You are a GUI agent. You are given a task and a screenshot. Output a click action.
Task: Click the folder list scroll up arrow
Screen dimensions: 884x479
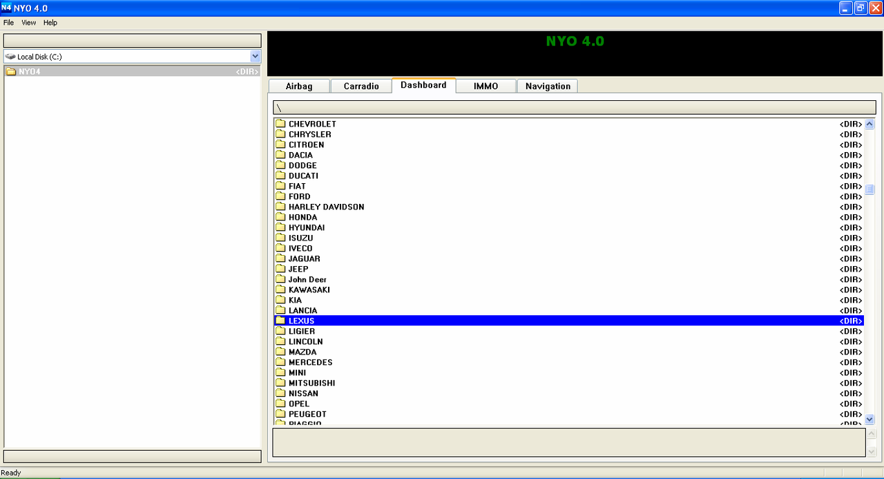click(869, 124)
